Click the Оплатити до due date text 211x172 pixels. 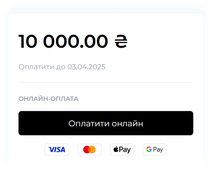pyautogui.click(x=62, y=67)
